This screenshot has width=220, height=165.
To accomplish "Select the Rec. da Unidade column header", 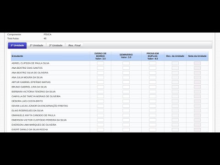I will (x=175, y=56).
